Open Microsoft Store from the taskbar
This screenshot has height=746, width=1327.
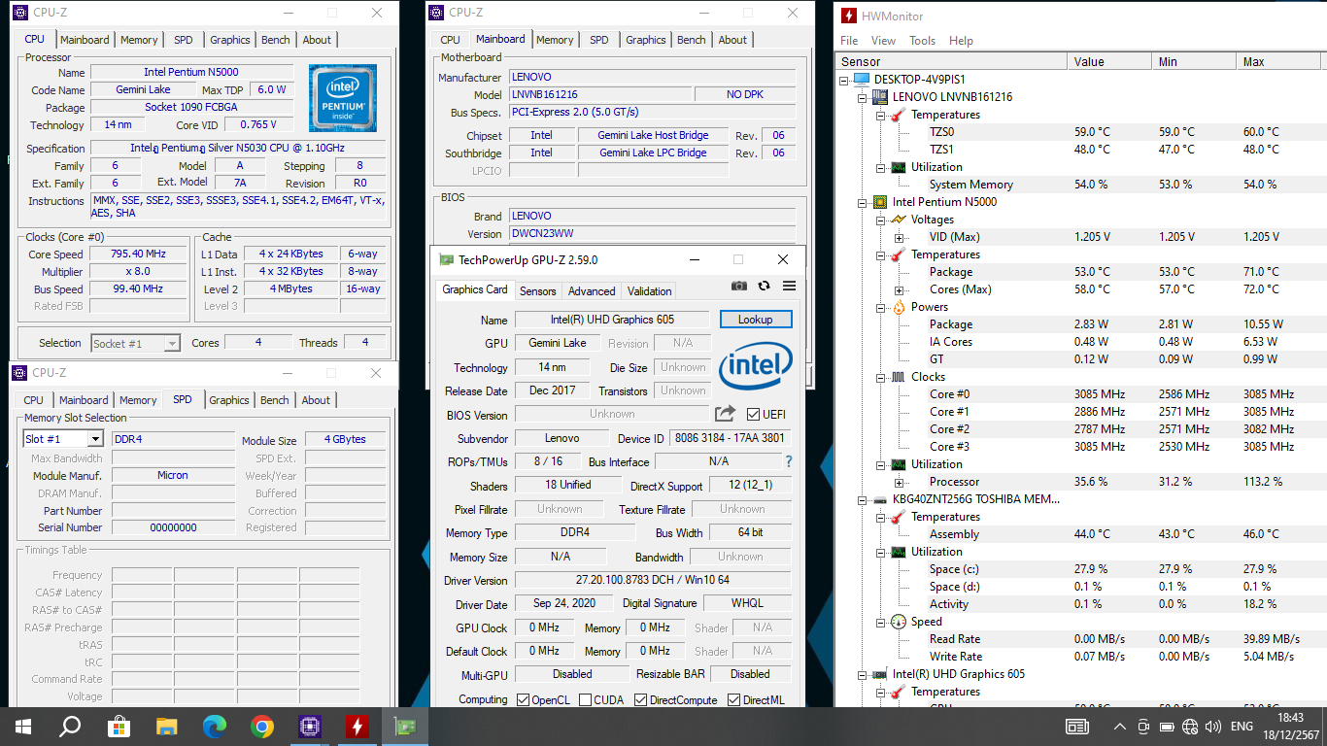tap(119, 727)
